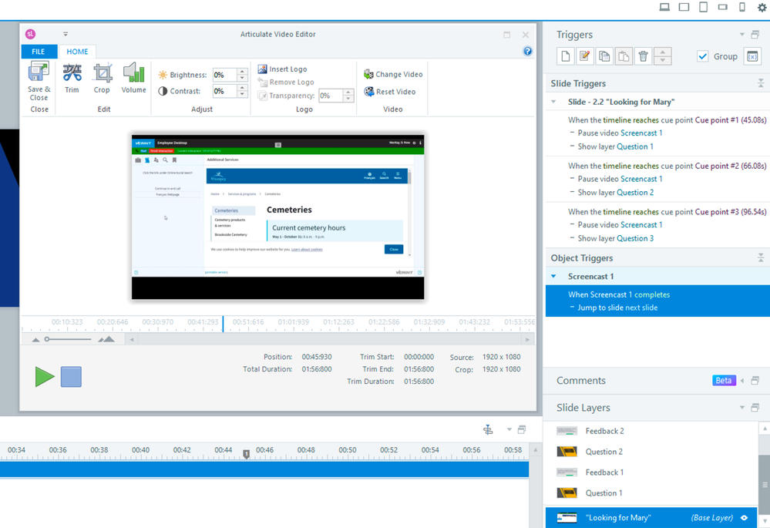Click the Storyline app icon in title bar

coord(31,34)
